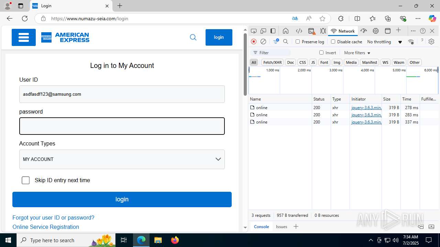Click the American Express logo
This screenshot has height=247, width=440.
pos(65,37)
